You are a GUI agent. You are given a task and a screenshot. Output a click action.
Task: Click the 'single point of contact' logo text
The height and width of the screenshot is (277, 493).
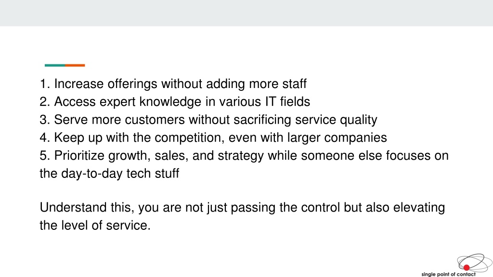pos(448,274)
